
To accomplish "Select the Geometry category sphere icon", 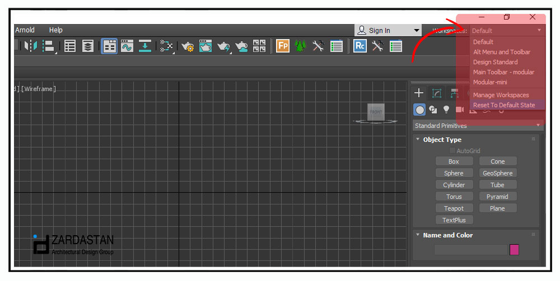I will (419, 109).
